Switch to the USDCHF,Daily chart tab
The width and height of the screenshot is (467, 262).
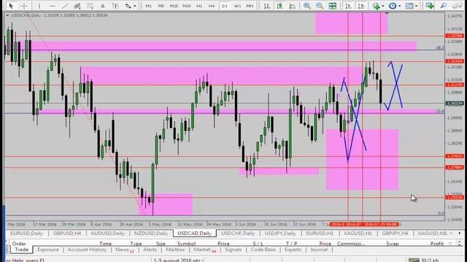pos(238,234)
